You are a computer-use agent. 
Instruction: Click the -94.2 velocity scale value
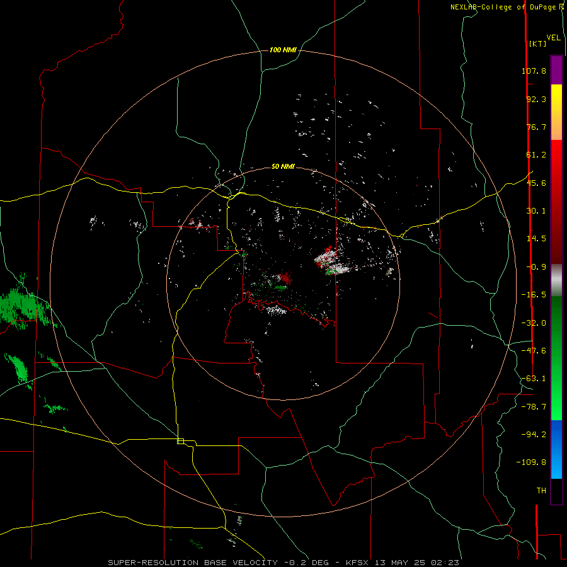[534, 435]
